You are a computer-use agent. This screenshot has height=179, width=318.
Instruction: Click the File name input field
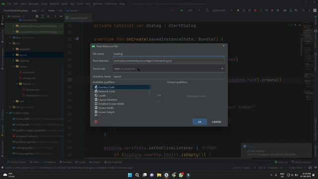pyautogui.click(x=169, y=54)
